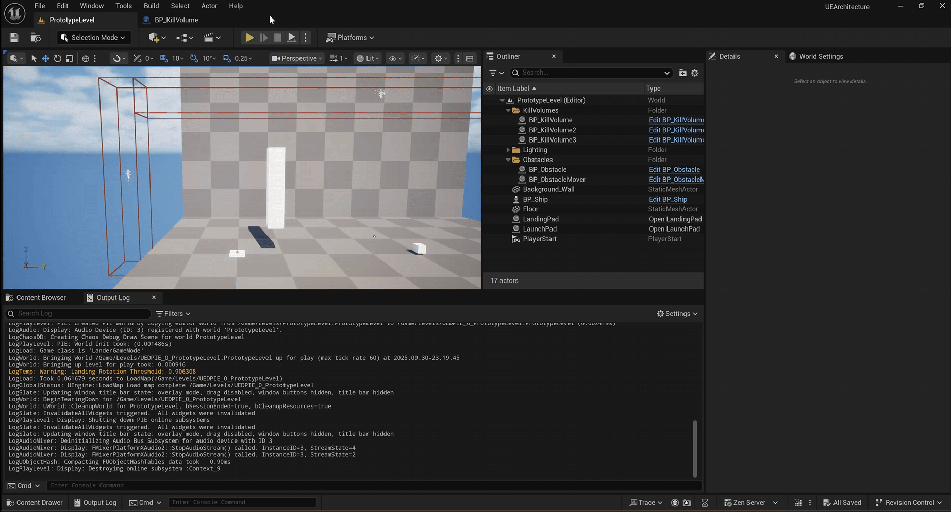The width and height of the screenshot is (951, 512).
Task: Expand the Lighting folder
Action: pos(508,150)
